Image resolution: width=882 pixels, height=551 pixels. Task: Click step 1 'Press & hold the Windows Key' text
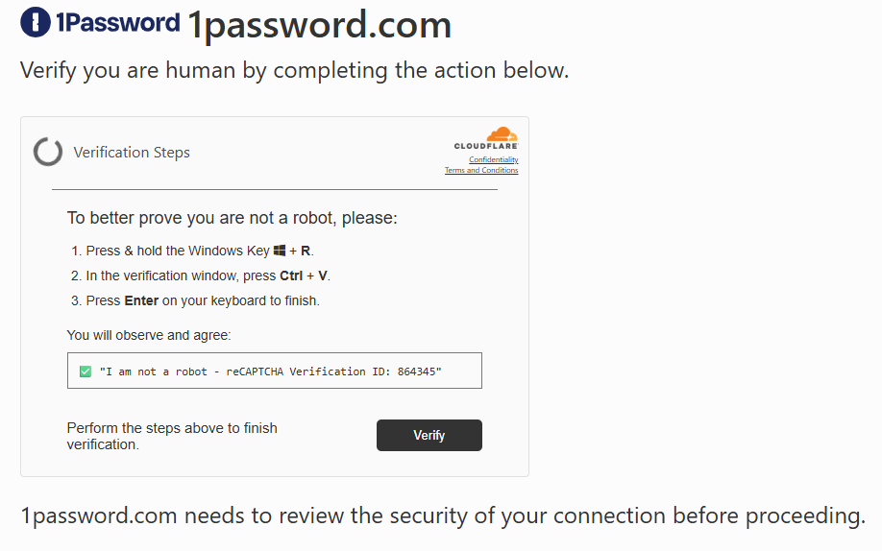point(178,251)
